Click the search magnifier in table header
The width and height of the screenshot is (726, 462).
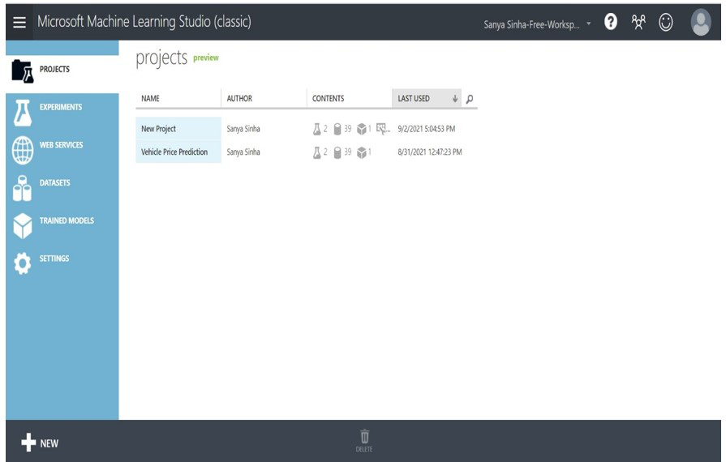tap(470, 99)
